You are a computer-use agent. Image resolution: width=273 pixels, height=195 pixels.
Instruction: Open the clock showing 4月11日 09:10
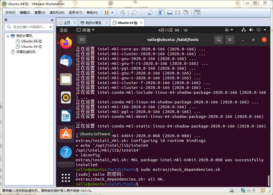173,30
